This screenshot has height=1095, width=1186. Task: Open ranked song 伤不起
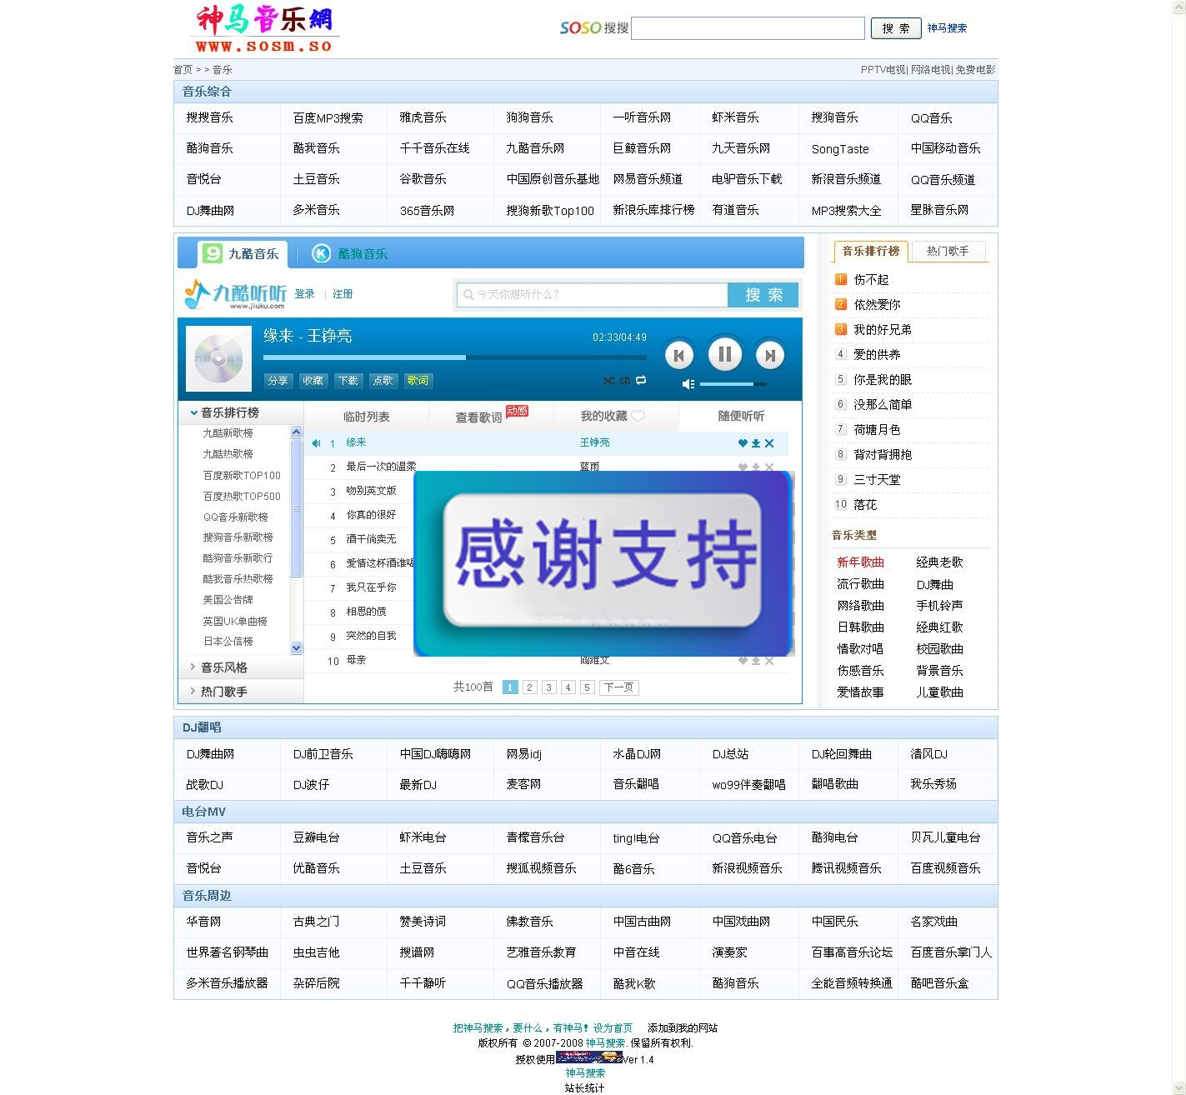pos(871,280)
